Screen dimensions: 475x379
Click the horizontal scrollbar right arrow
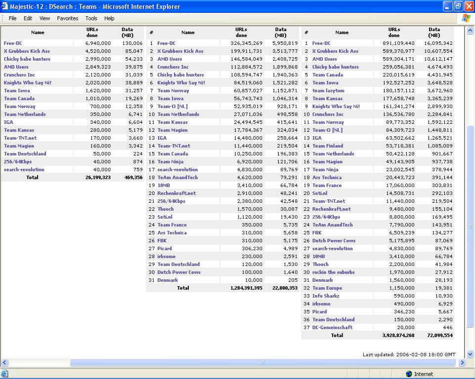[462, 362]
